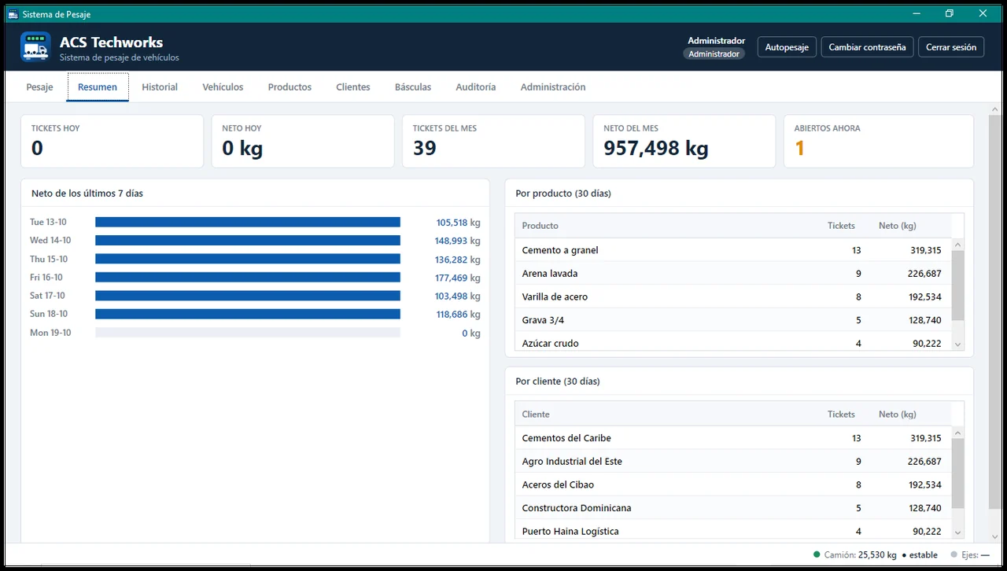Select Agro Industrial del Este row
The height and width of the screenshot is (571, 1007).
(x=733, y=462)
